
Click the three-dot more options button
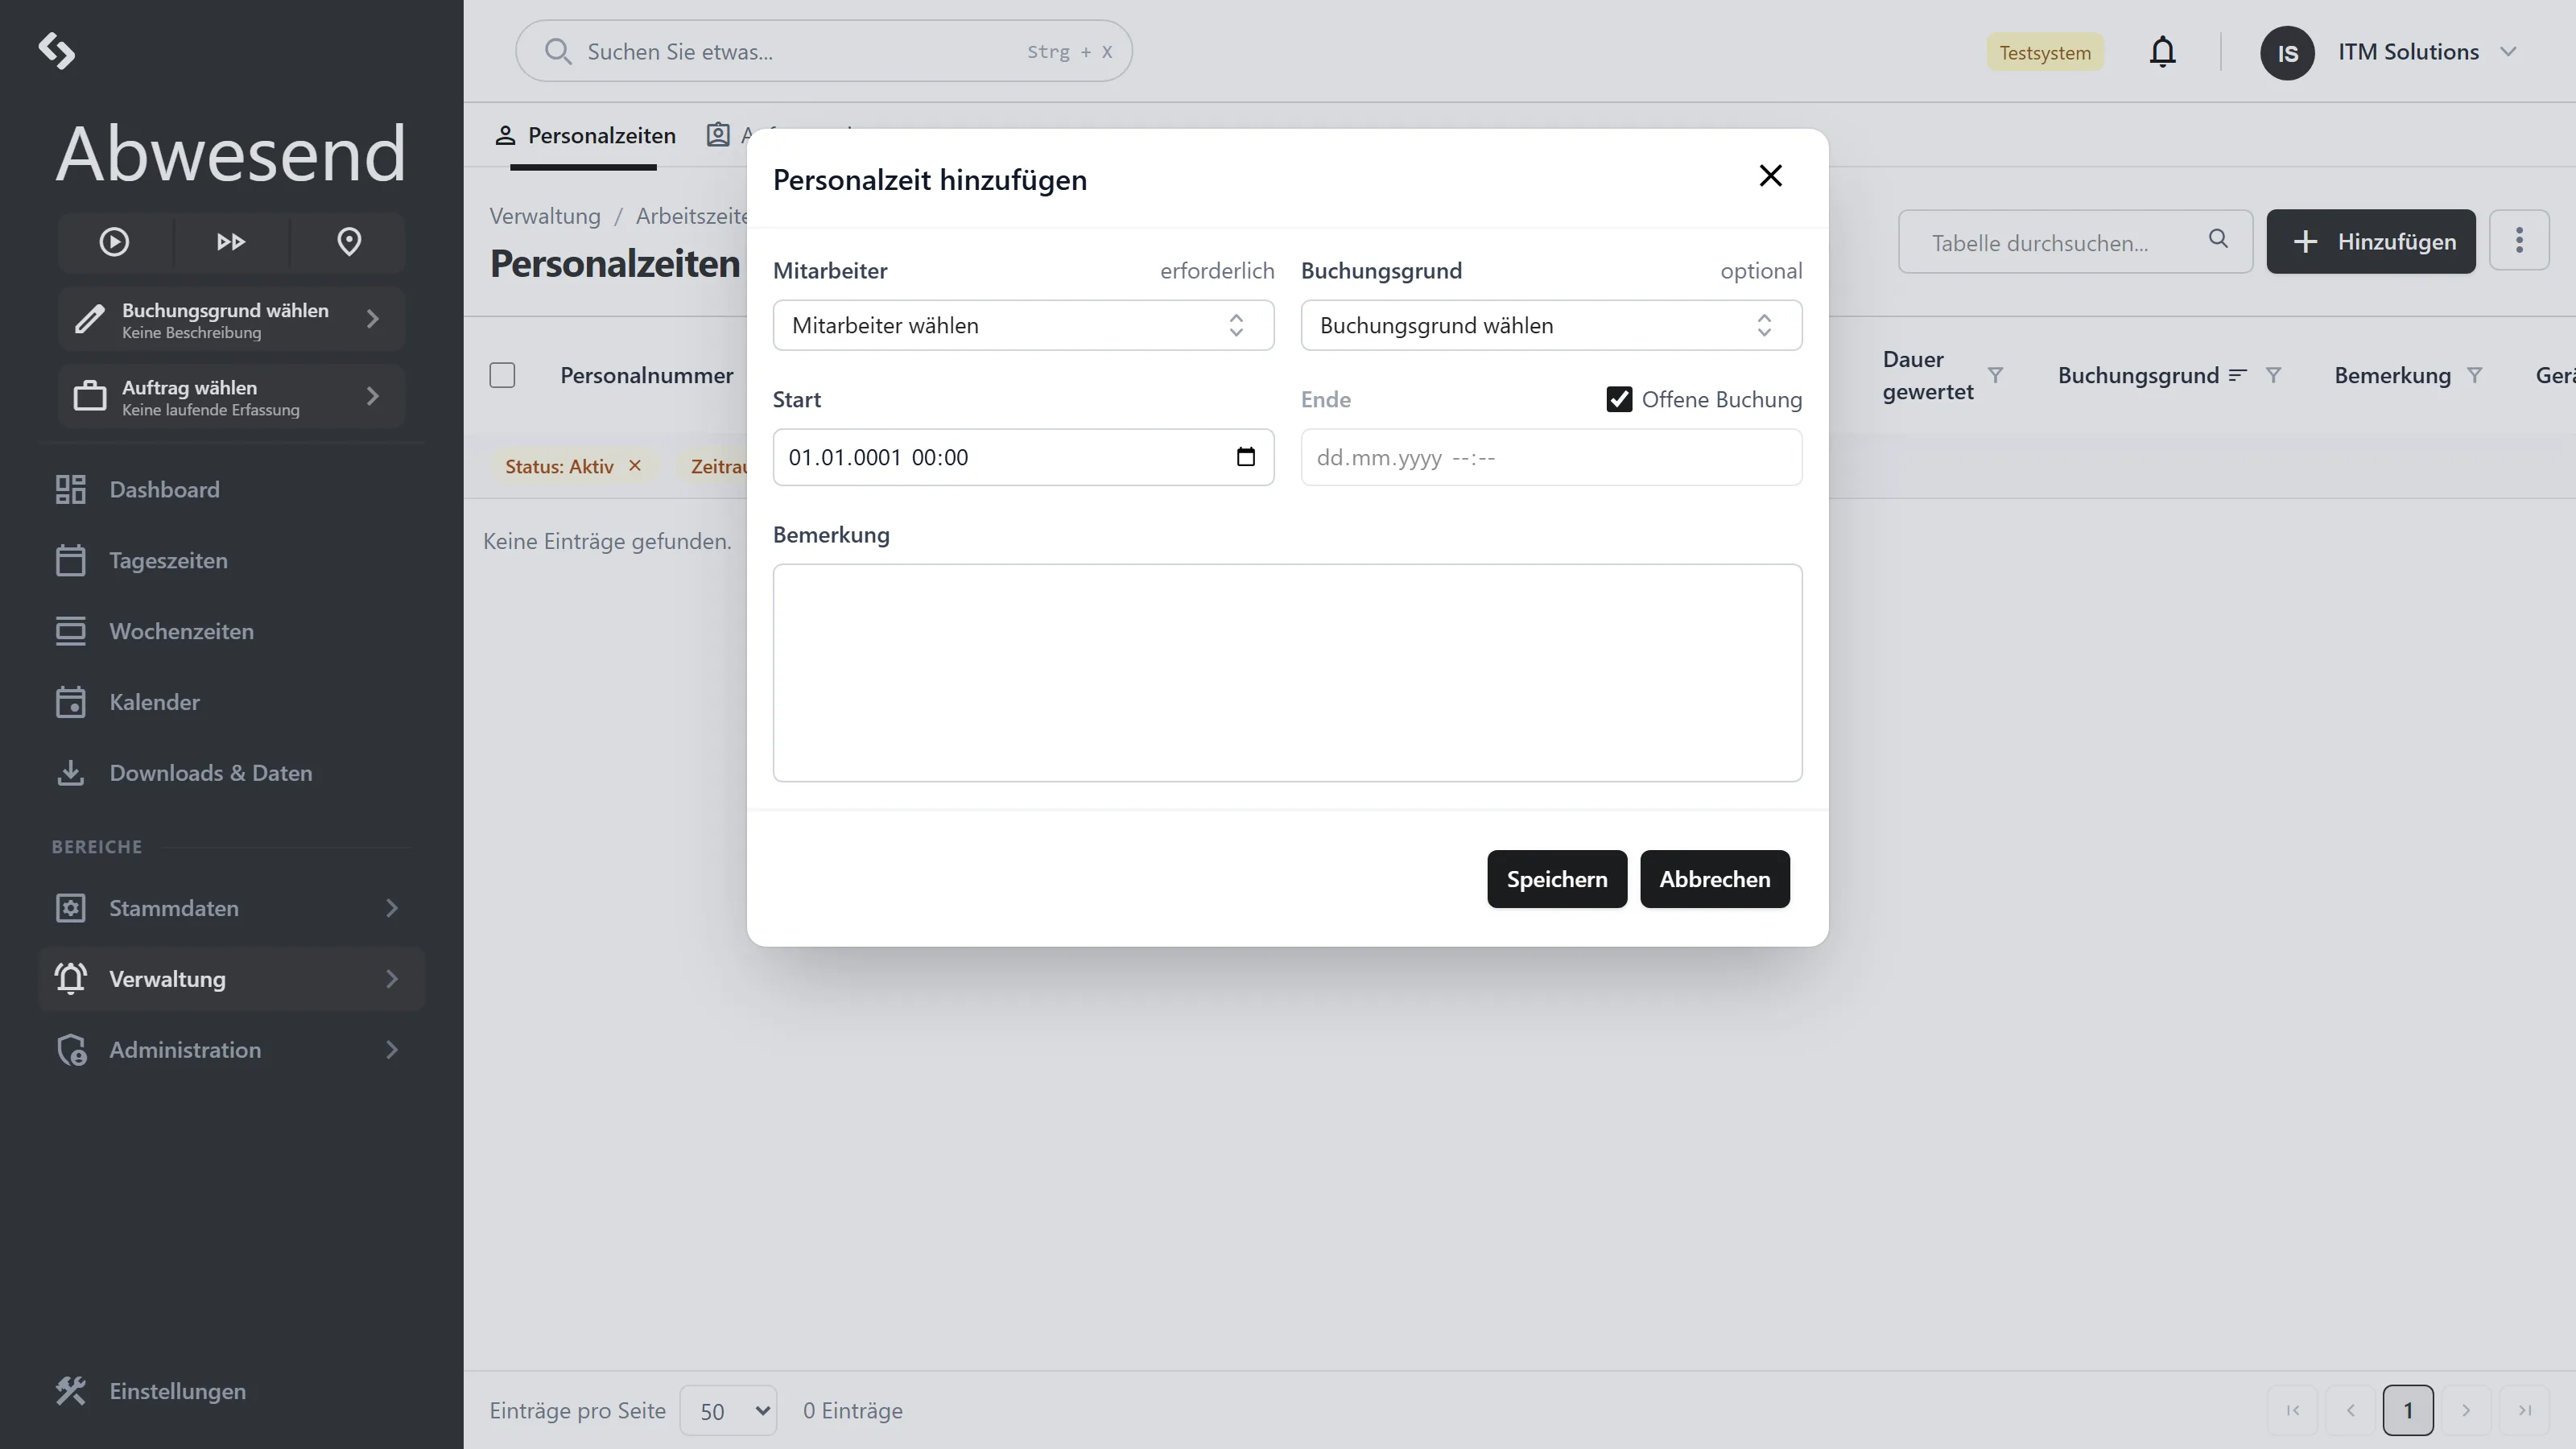[2519, 241]
